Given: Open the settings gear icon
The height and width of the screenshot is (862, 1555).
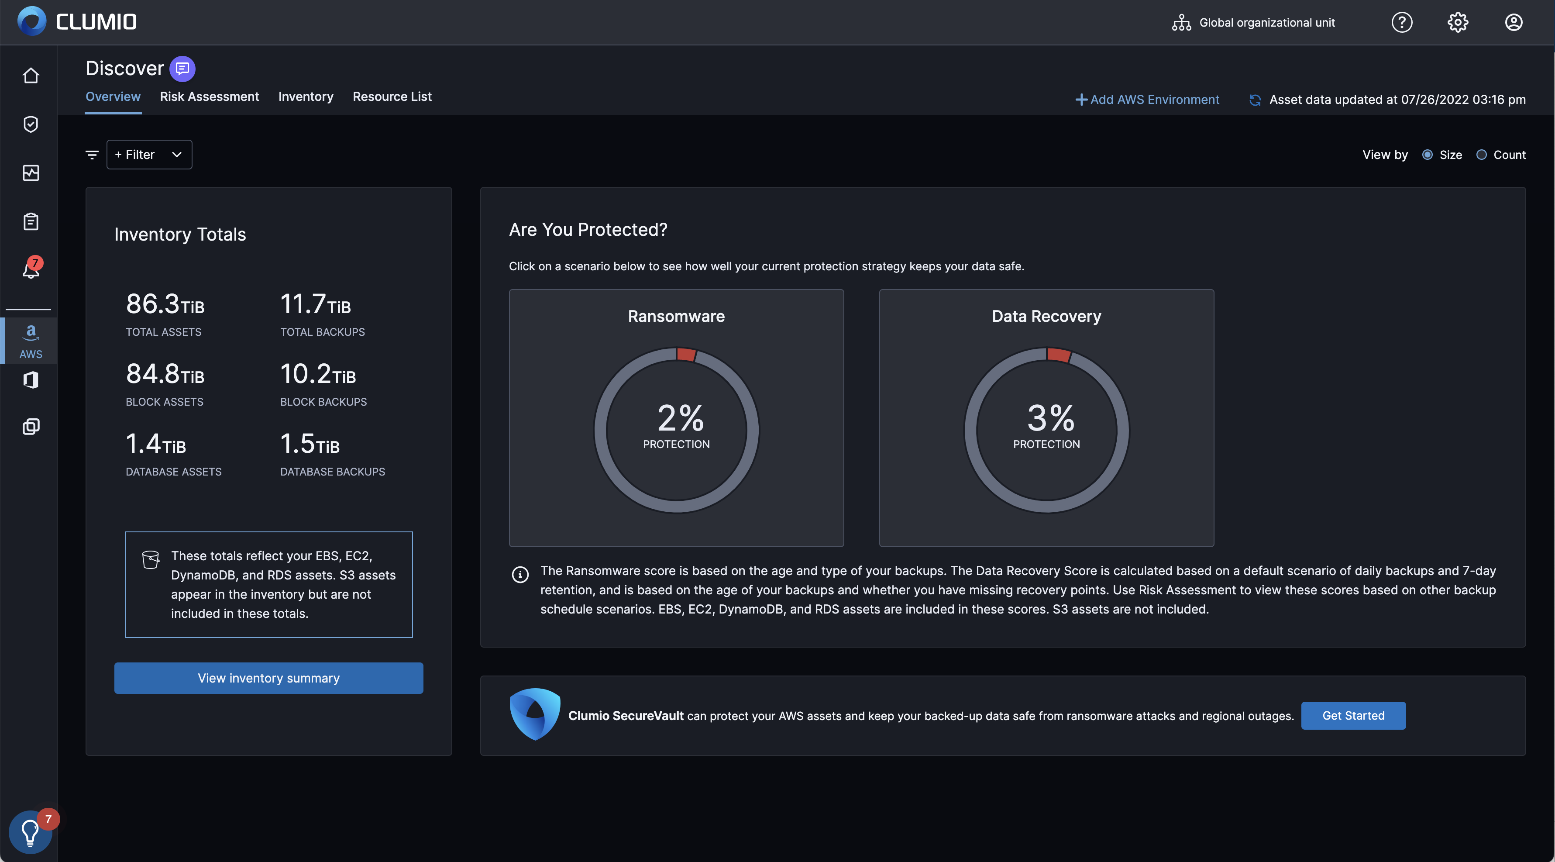Looking at the screenshot, I should [x=1458, y=22].
